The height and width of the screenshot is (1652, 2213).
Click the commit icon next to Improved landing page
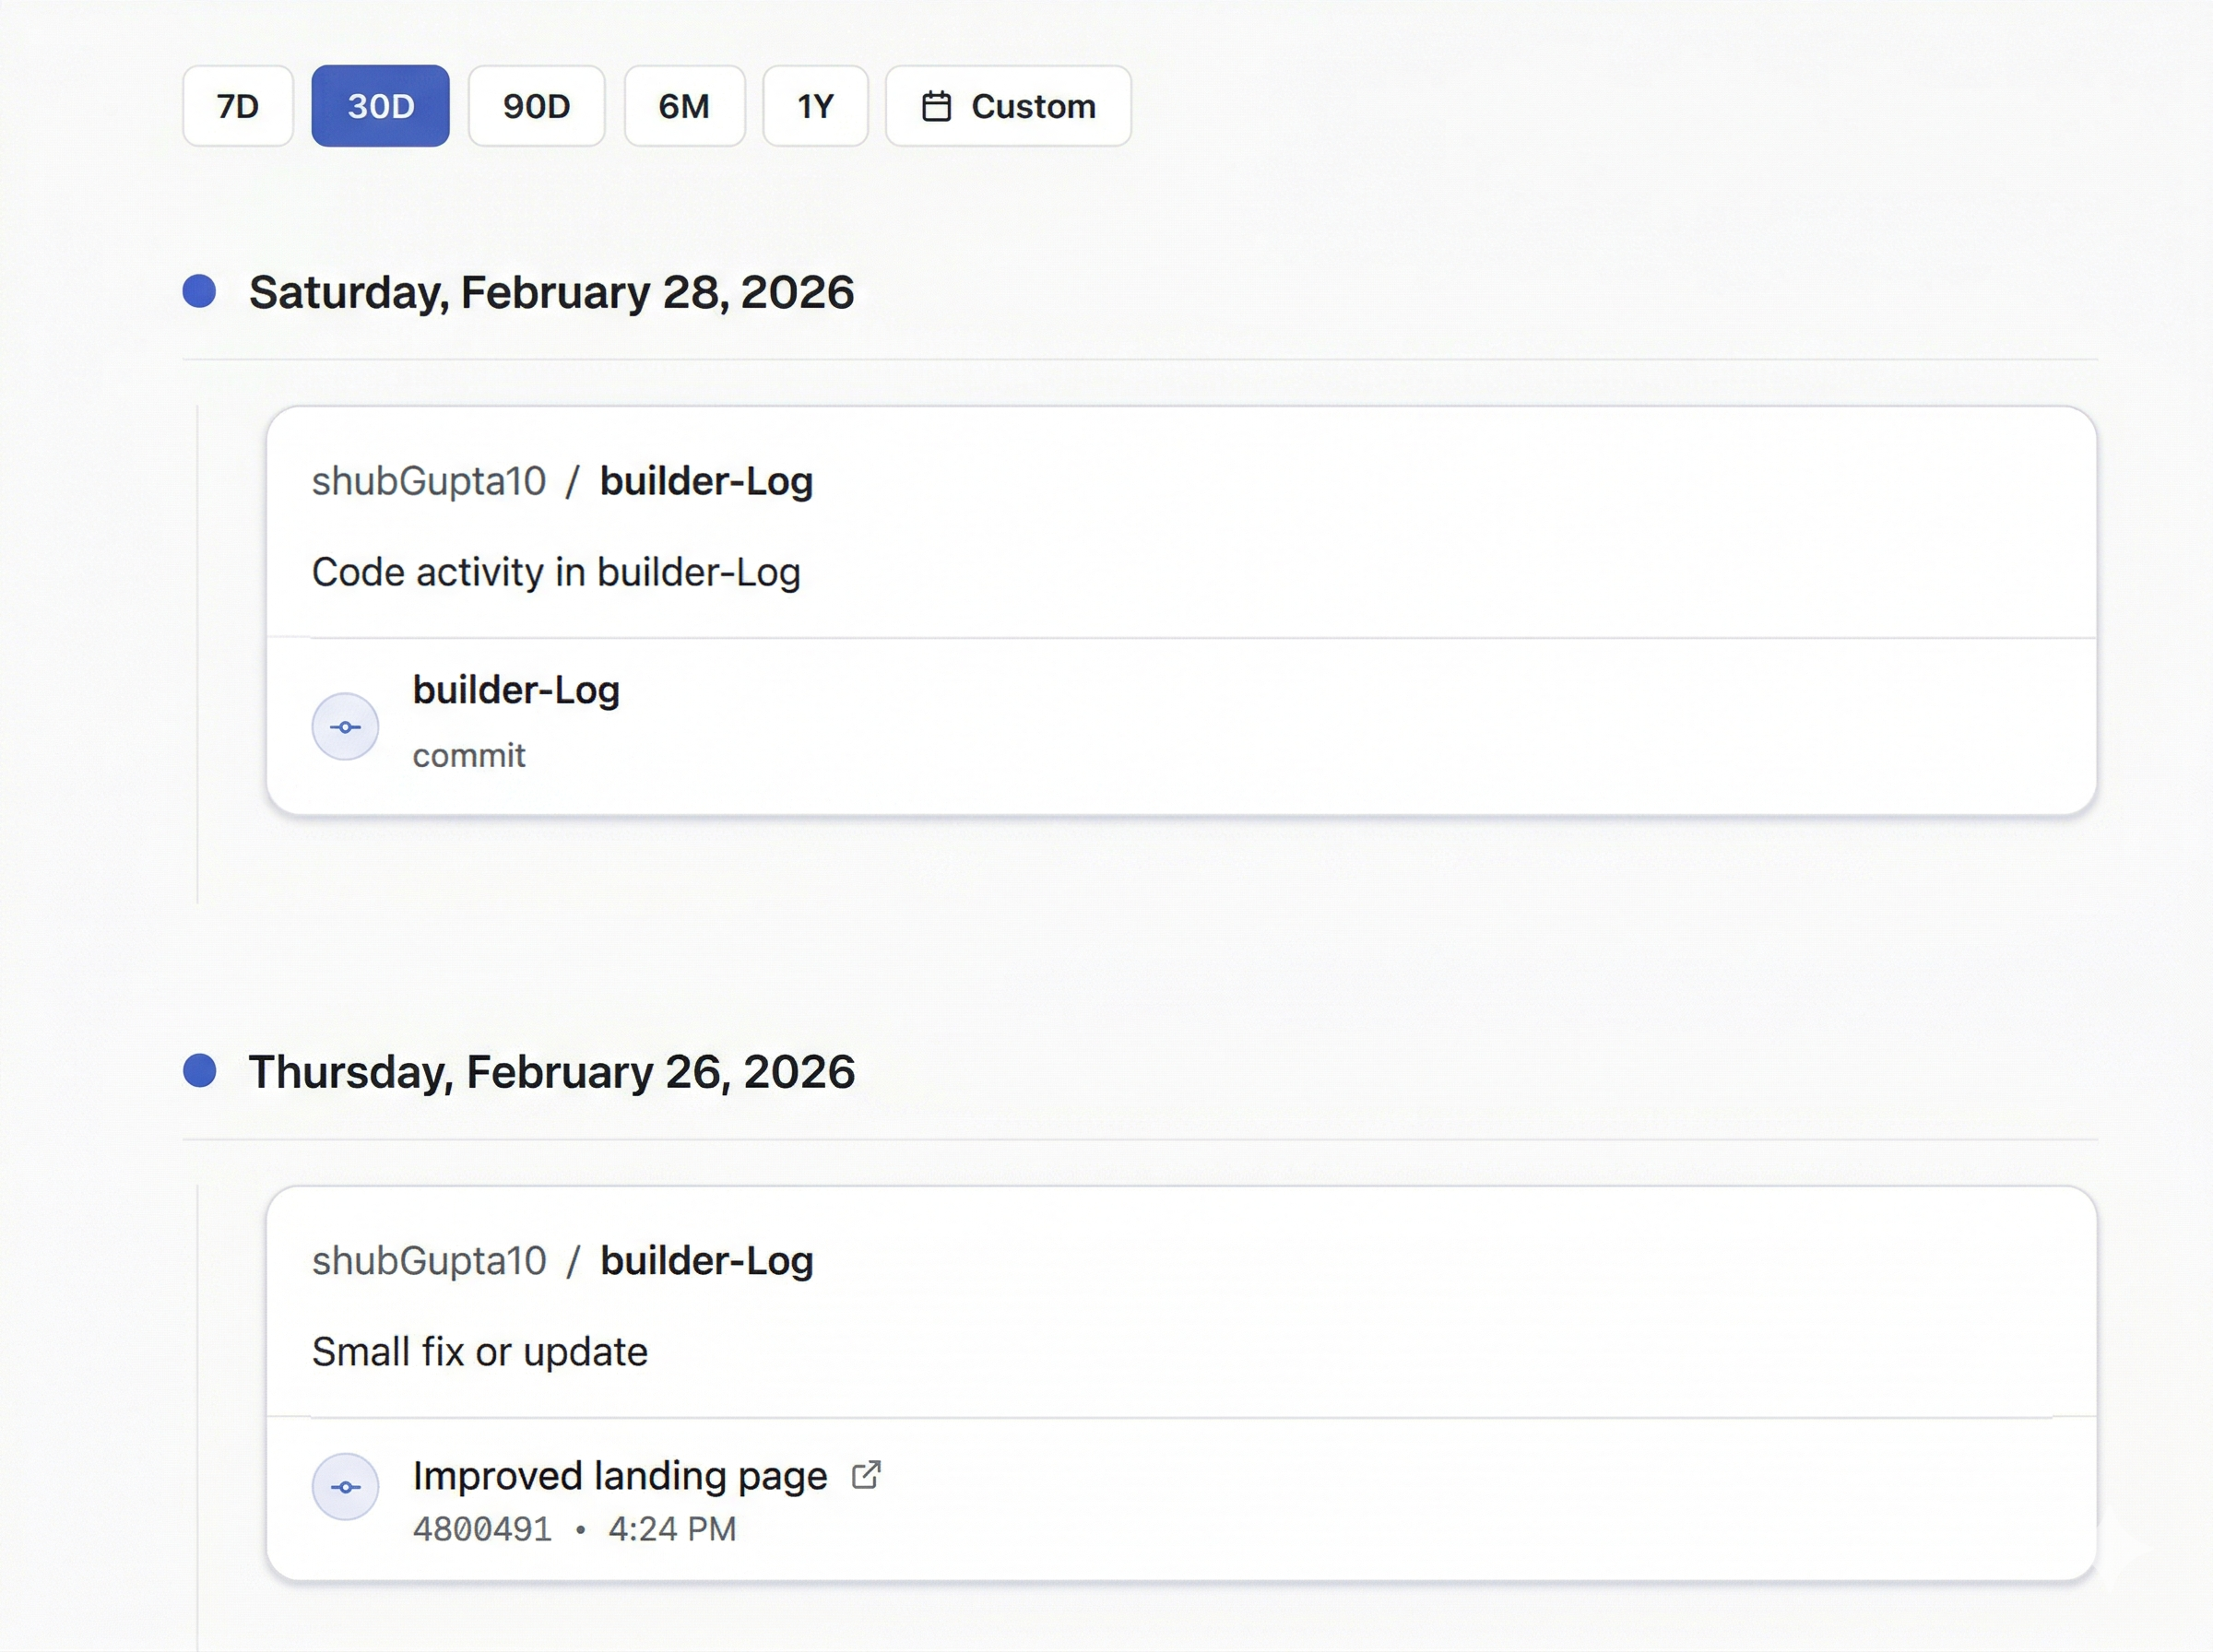(345, 1487)
